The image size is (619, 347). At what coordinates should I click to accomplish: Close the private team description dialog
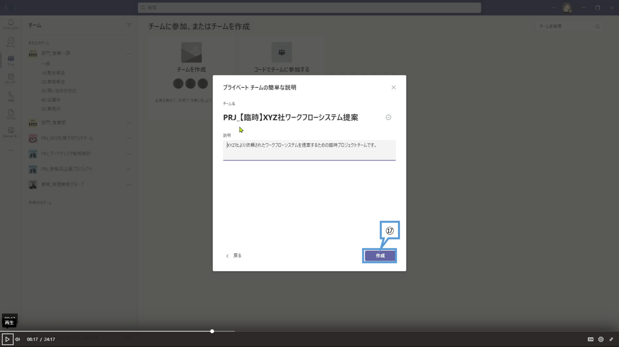pyautogui.click(x=393, y=88)
